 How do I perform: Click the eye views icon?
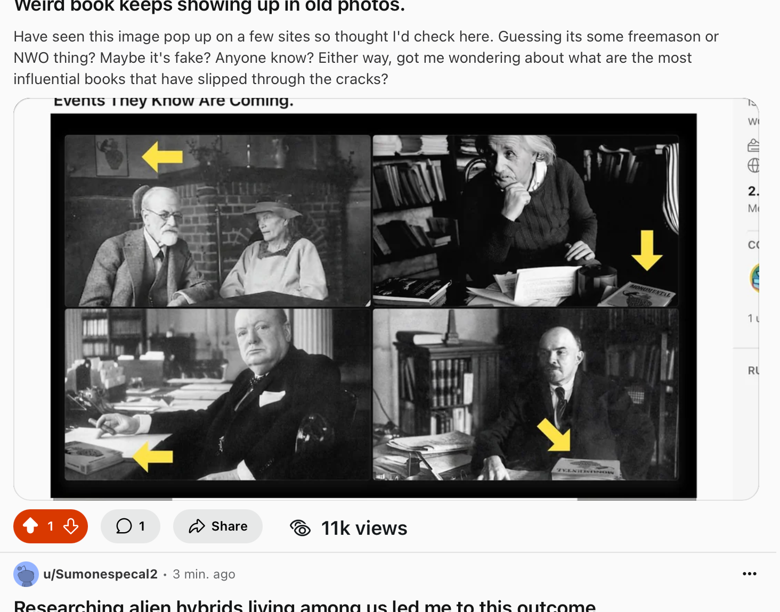[x=300, y=528]
